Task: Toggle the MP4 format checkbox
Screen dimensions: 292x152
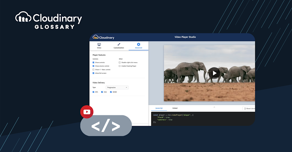Action: [x=93, y=92]
